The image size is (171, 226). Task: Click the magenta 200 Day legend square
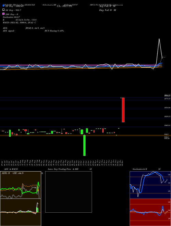4,14
